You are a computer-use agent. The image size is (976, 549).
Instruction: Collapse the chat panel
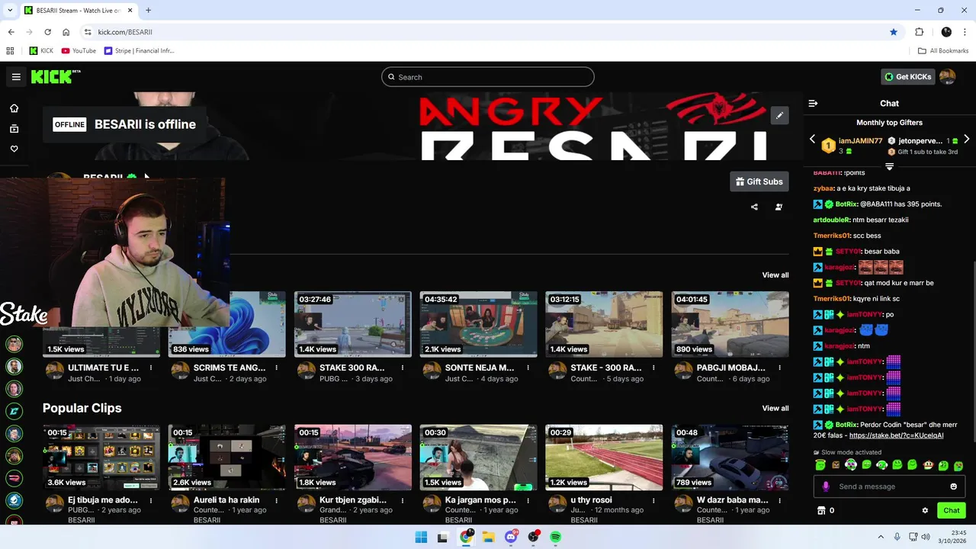tap(813, 103)
